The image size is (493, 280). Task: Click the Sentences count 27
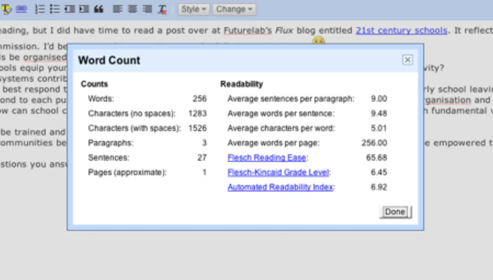point(202,158)
